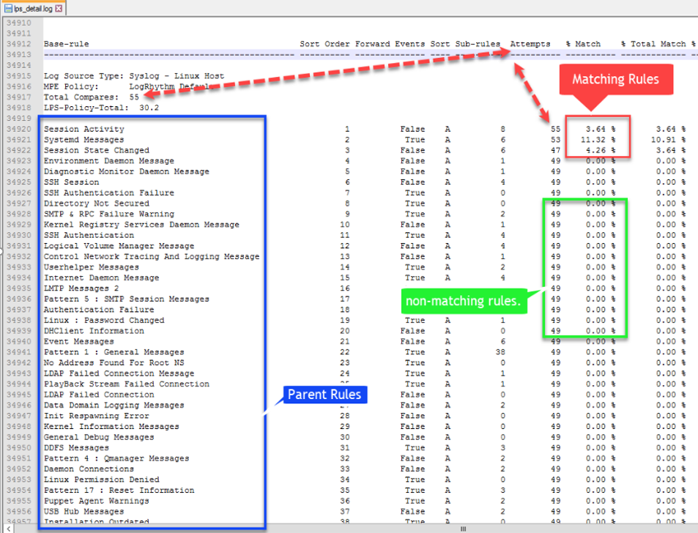
Task: Click line number 34912 in the margin
Action: pos(18,44)
